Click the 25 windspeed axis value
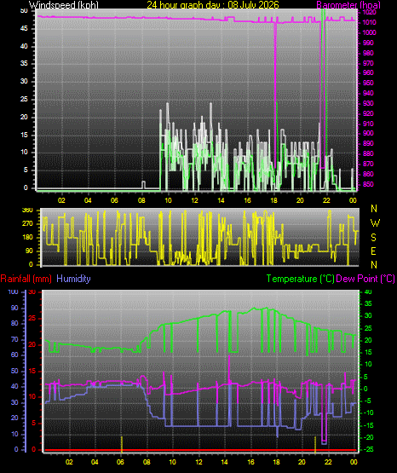The width and height of the screenshot is (397, 473). [24, 99]
